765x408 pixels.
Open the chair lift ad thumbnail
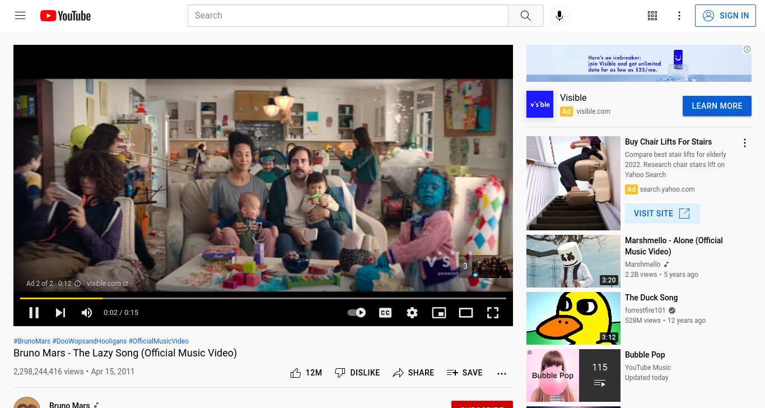pyautogui.click(x=573, y=183)
